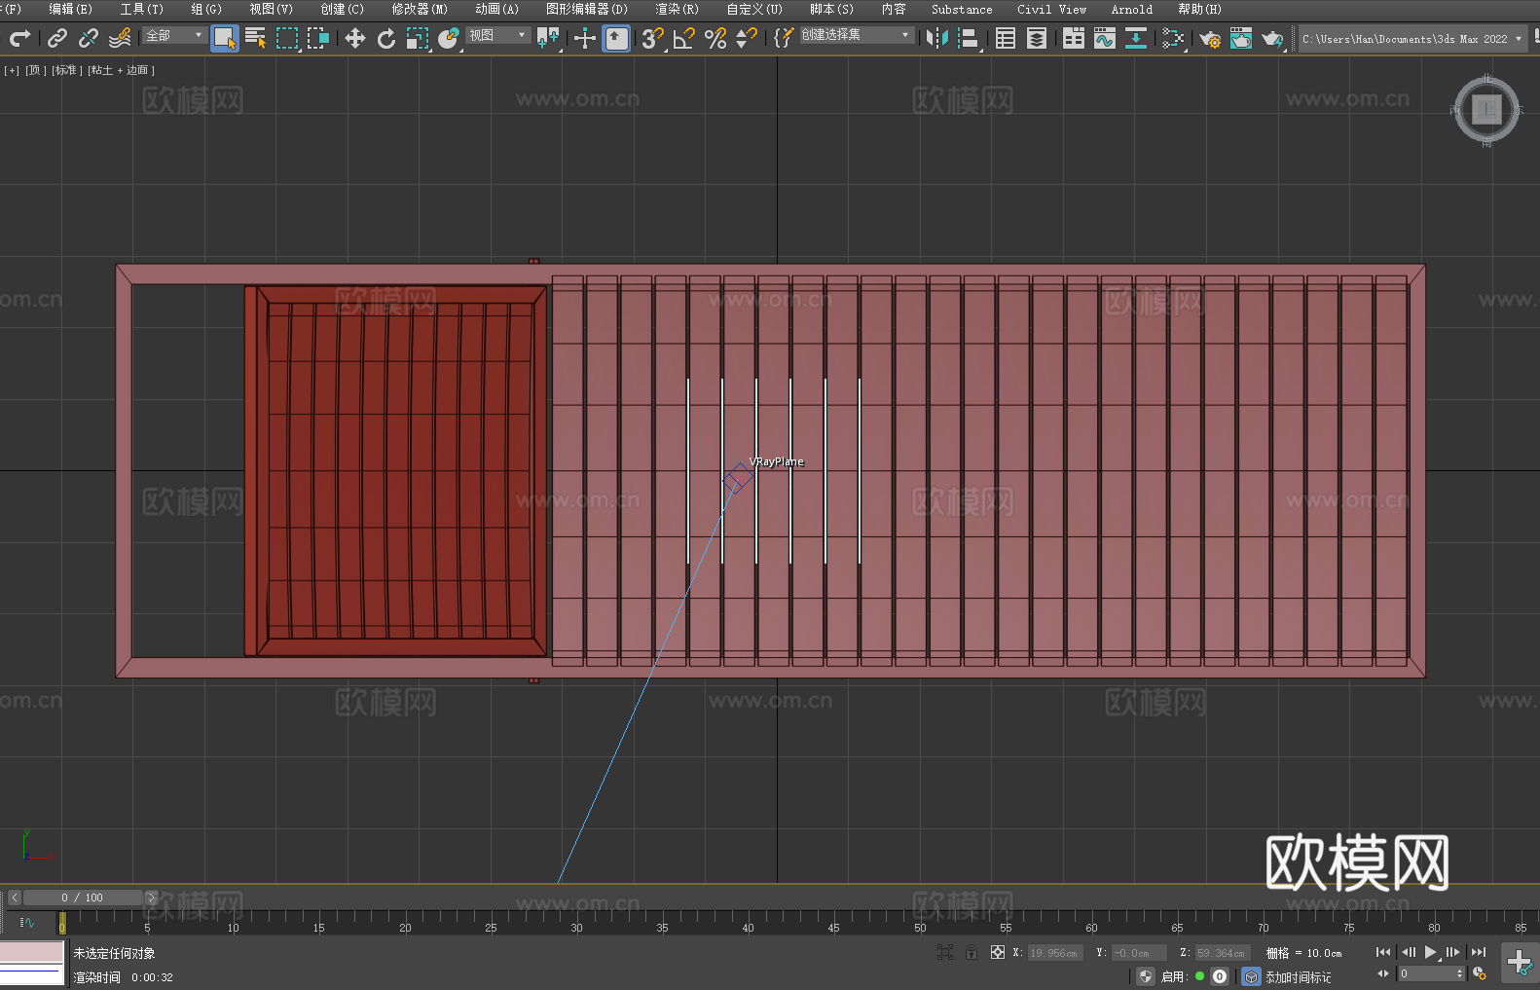Select the Link objects tool

[x=57, y=38]
